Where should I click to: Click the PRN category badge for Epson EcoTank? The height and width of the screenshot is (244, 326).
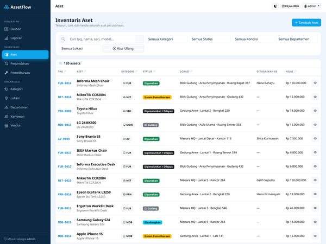[127, 195]
